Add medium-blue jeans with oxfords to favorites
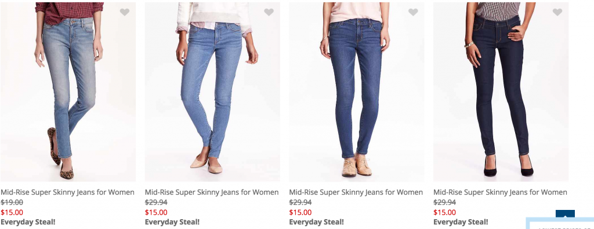This screenshot has height=229, width=594. click(x=413, y=12)
